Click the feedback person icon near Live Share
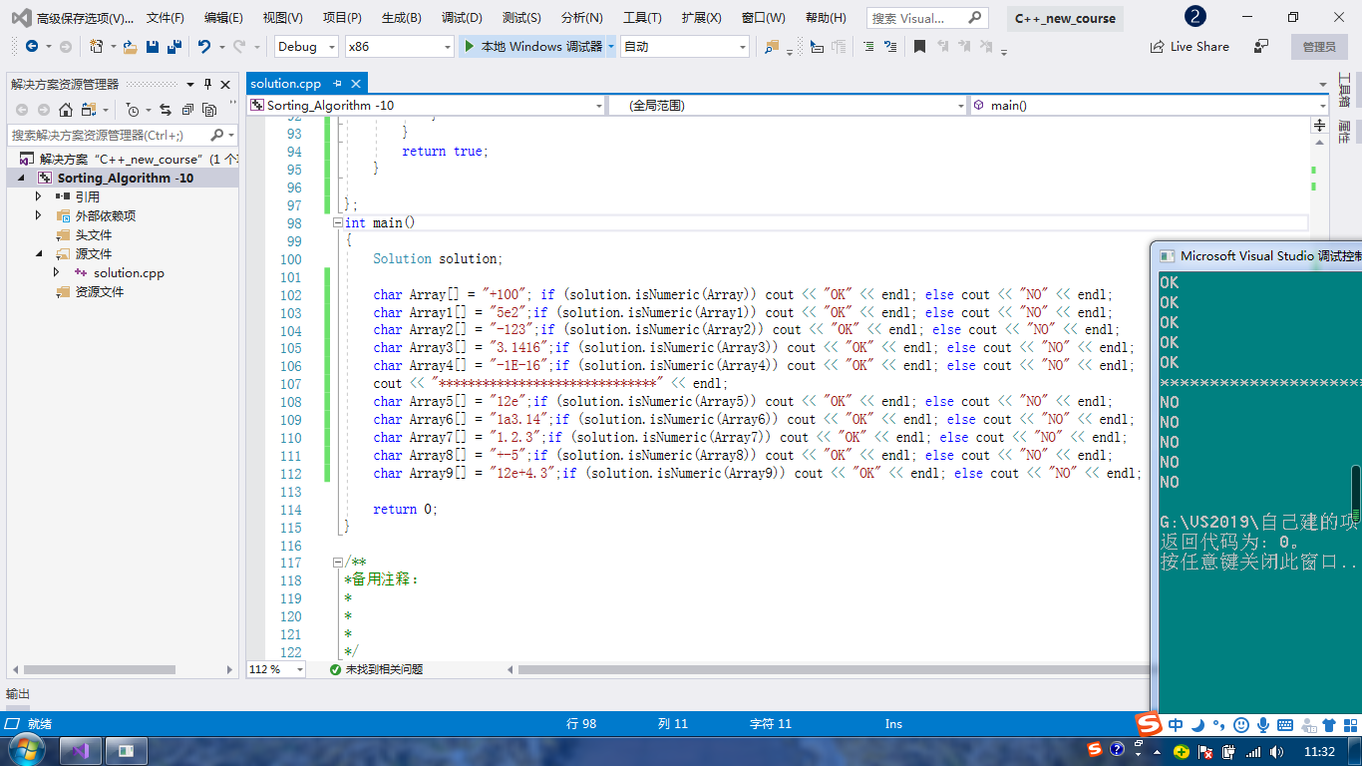 click(x=1261, y=46)
